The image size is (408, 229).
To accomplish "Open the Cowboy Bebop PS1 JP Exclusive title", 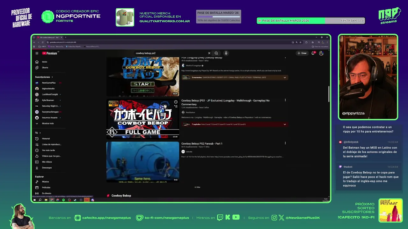I will [x=225, y=102].
